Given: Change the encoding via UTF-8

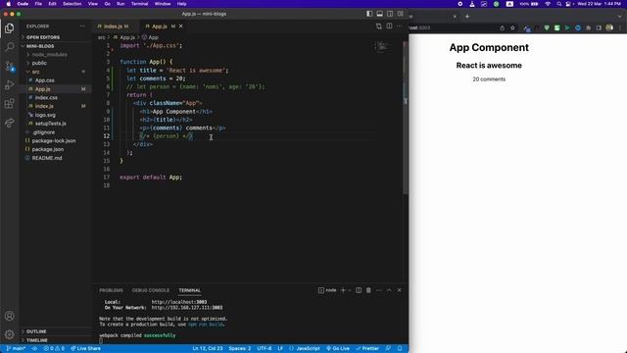Looking at the screenshot, I should click(x=265, y=349).
